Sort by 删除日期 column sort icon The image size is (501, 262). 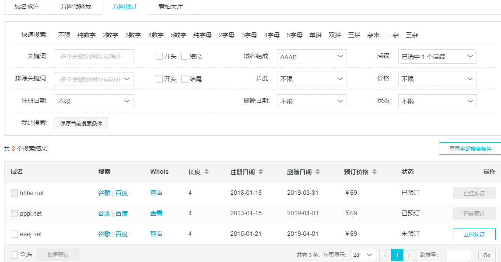(318, 172)
